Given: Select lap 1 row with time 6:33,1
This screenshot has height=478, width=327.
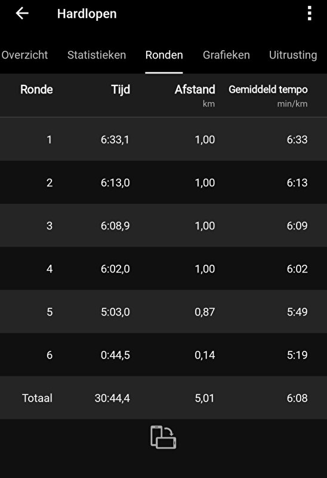Looking at the screenshot, I should point(163,139).
